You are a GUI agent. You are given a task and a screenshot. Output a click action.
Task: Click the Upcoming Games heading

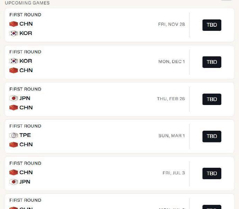coord(27,3)
